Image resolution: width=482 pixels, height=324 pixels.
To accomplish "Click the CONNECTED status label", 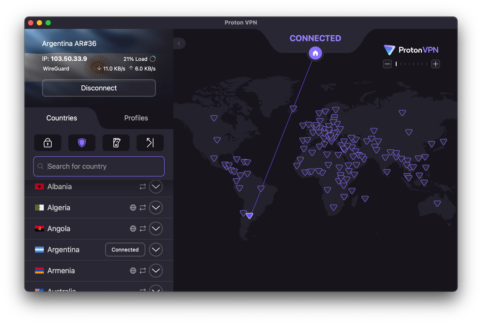I will (x=315, y=38).
